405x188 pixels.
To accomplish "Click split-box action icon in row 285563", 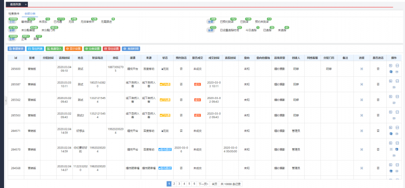I will pos(397,112).
